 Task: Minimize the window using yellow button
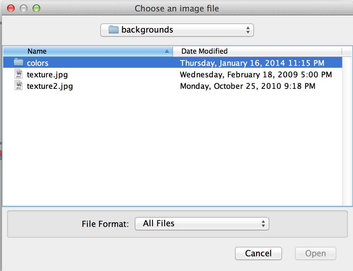pos(24,9)
